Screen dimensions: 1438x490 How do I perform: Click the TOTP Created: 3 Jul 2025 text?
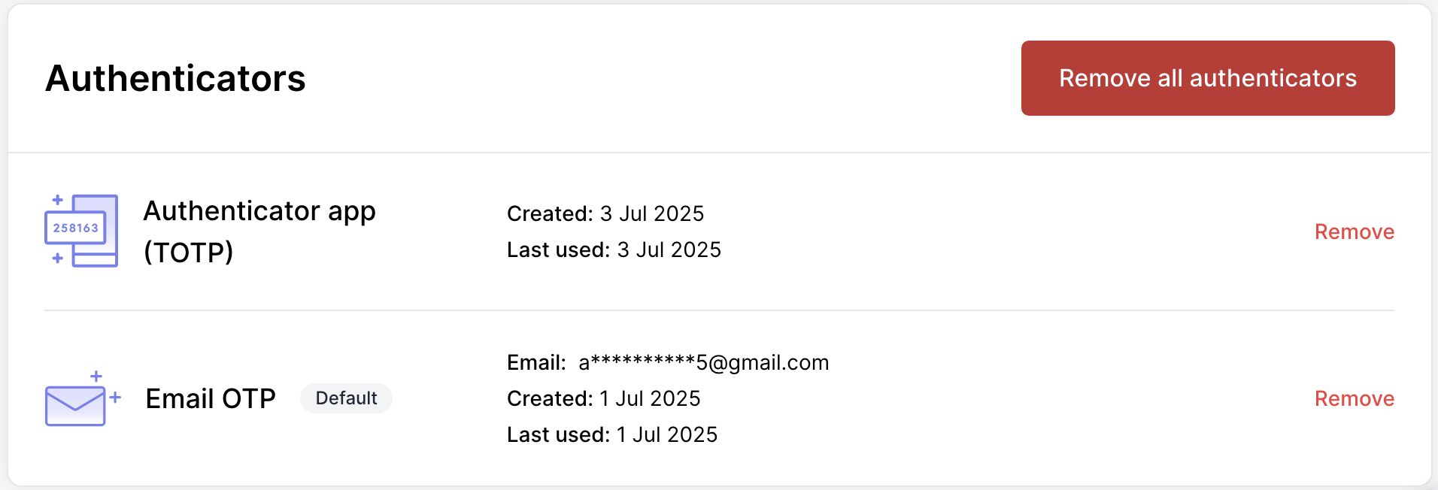point(605,213)
